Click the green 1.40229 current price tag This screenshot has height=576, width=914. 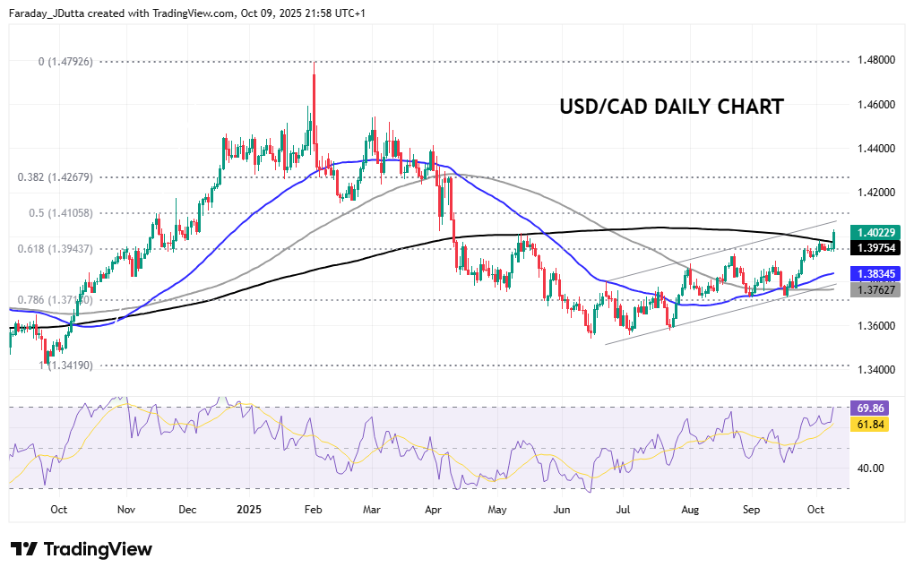click(875, 231)
